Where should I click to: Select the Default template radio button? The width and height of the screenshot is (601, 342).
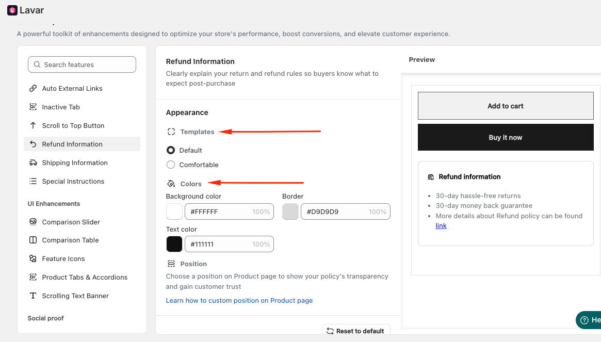[x=171, y=150]
